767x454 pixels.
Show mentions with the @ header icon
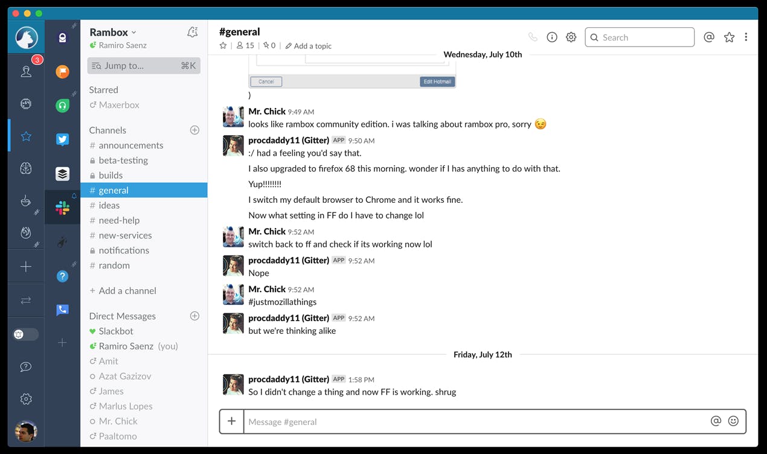(709, 37)
